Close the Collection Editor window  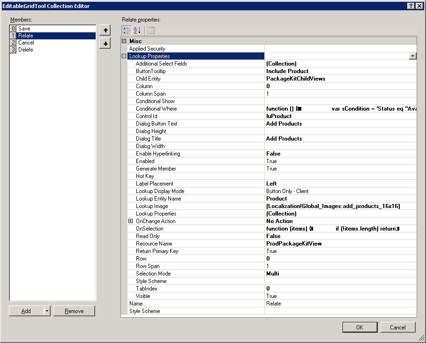(419, 6)
